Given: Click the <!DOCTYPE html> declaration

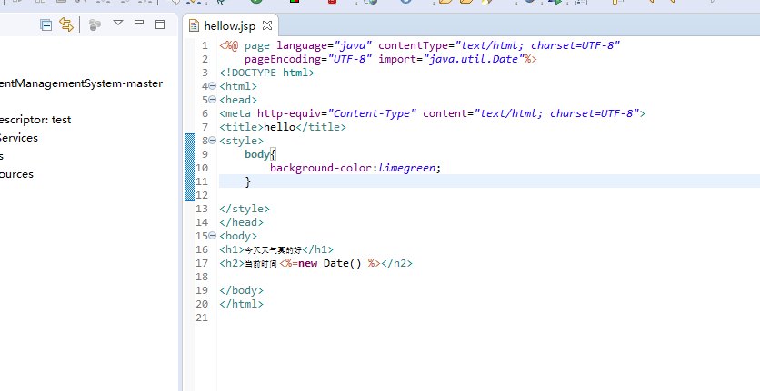Looking at the screenshot, I should (266, 73).
